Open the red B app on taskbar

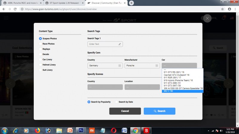click(146, 130)
